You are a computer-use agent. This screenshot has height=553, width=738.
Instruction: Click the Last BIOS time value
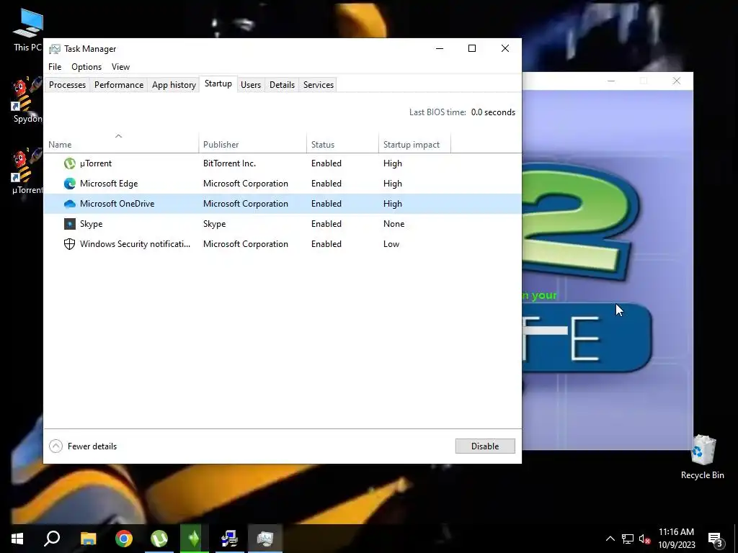(493, 112)
